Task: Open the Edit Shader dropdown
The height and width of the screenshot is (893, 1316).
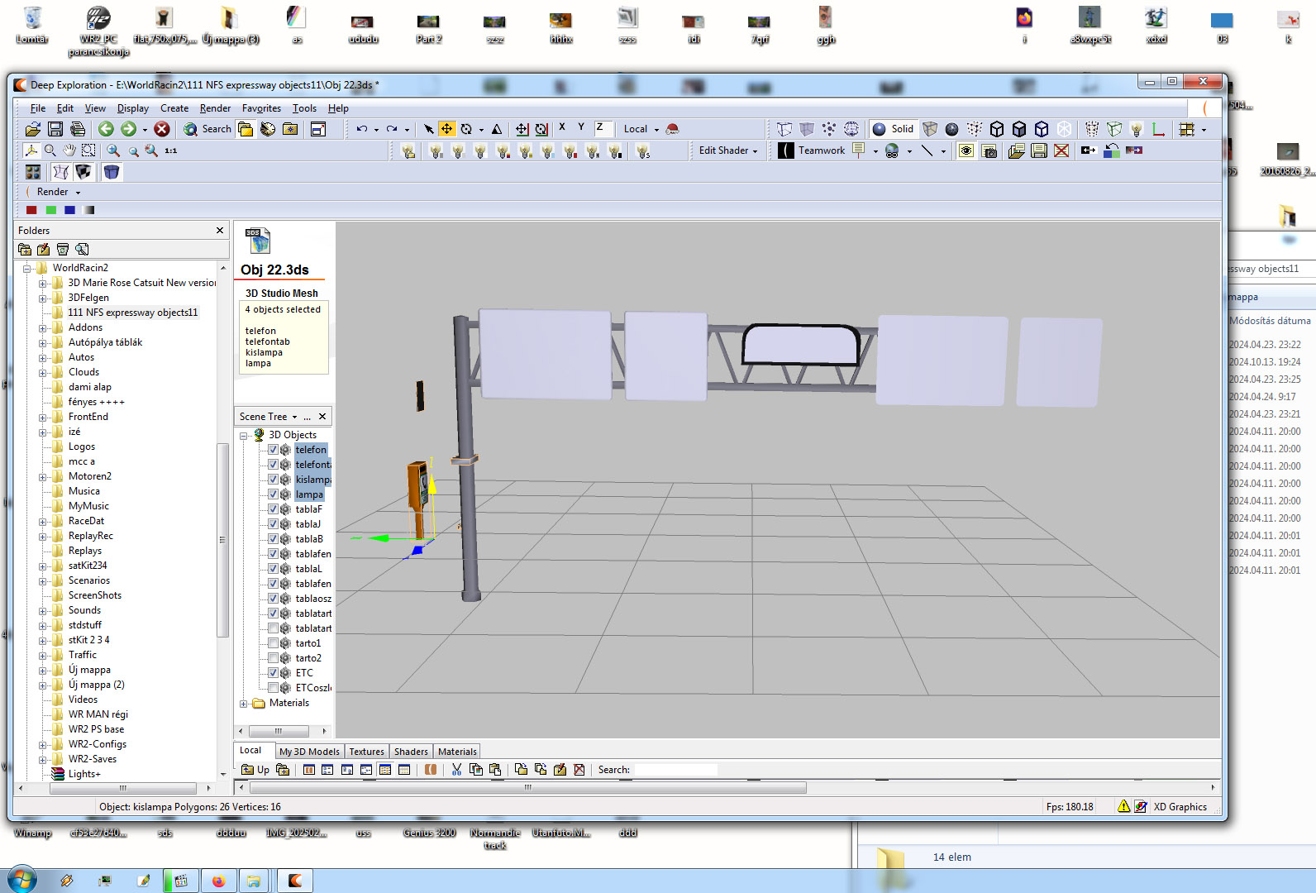Action: click(727, 150)
